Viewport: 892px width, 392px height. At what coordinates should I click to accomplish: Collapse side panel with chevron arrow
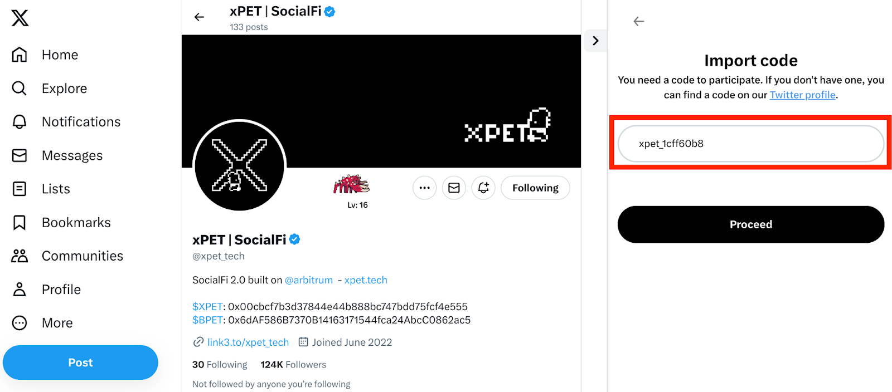(x=595, y=41)
